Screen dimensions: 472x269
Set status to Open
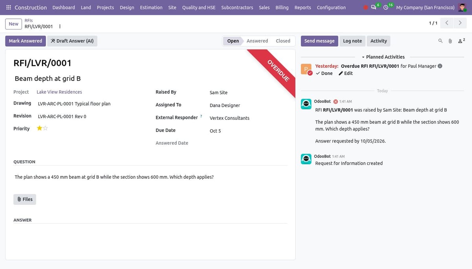coord(233,41)
